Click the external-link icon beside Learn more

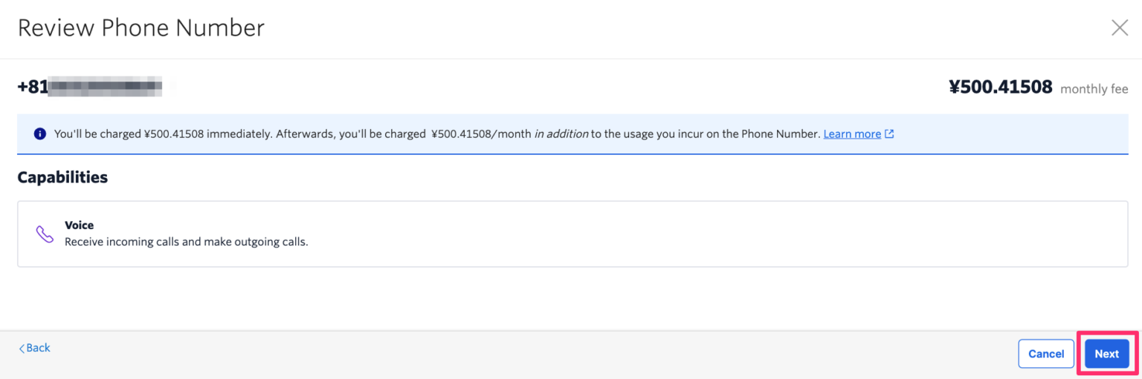pyautogui.click(x=889, y=134)
